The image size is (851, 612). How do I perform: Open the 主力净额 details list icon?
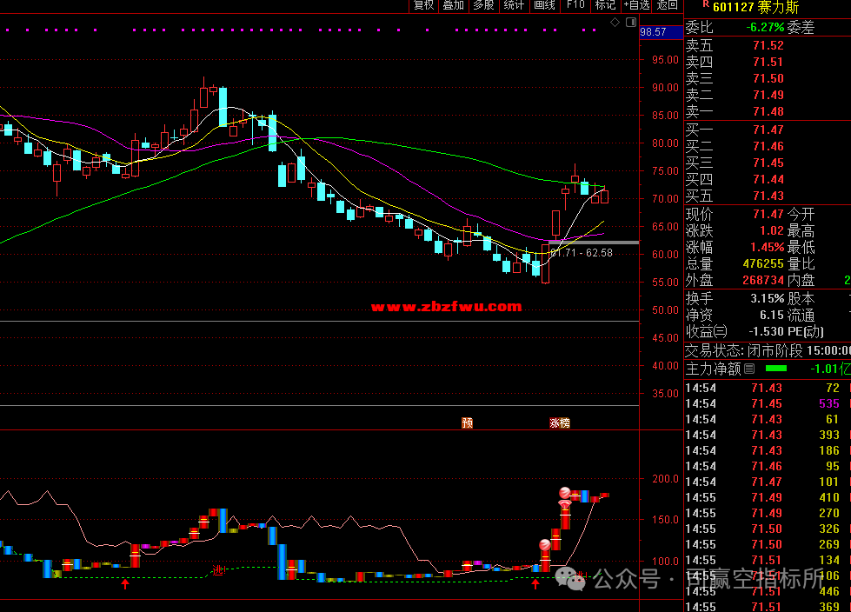click(749, 369)
